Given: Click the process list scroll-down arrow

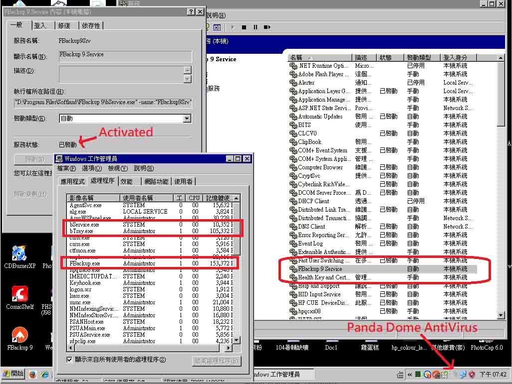Looking at the screenshot, I should click(x=237, y=340).
